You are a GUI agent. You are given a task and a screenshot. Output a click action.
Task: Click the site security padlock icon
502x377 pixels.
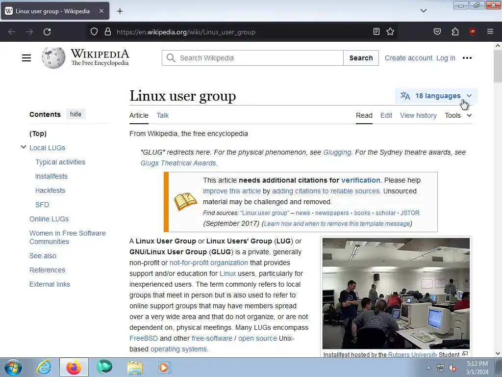pyautogui.click(x=108, y=31)
